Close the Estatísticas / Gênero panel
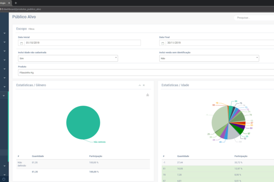This screenshot has width=274, height=182. [144, 86]
